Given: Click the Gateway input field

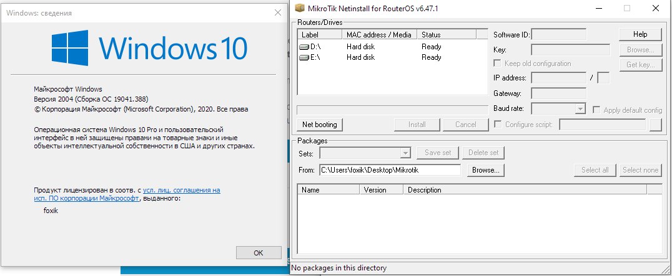Looking at the screenshot, I should 559,93.
